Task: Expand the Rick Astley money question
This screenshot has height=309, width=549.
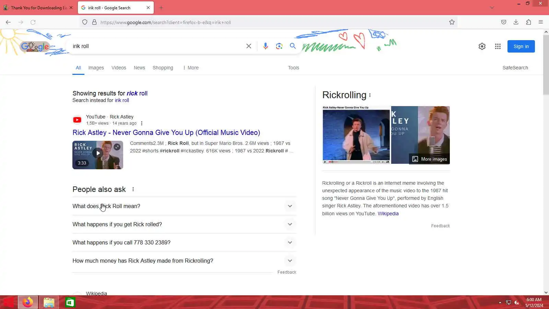Action: coord(184,261)
